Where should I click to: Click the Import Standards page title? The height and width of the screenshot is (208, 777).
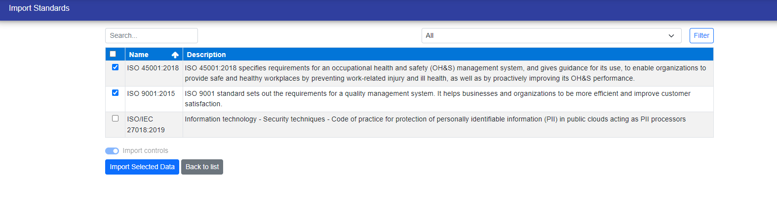(x=39, y=8)
